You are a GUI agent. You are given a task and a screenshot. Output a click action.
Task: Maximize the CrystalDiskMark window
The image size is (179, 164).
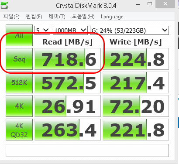tap(150, 4)
